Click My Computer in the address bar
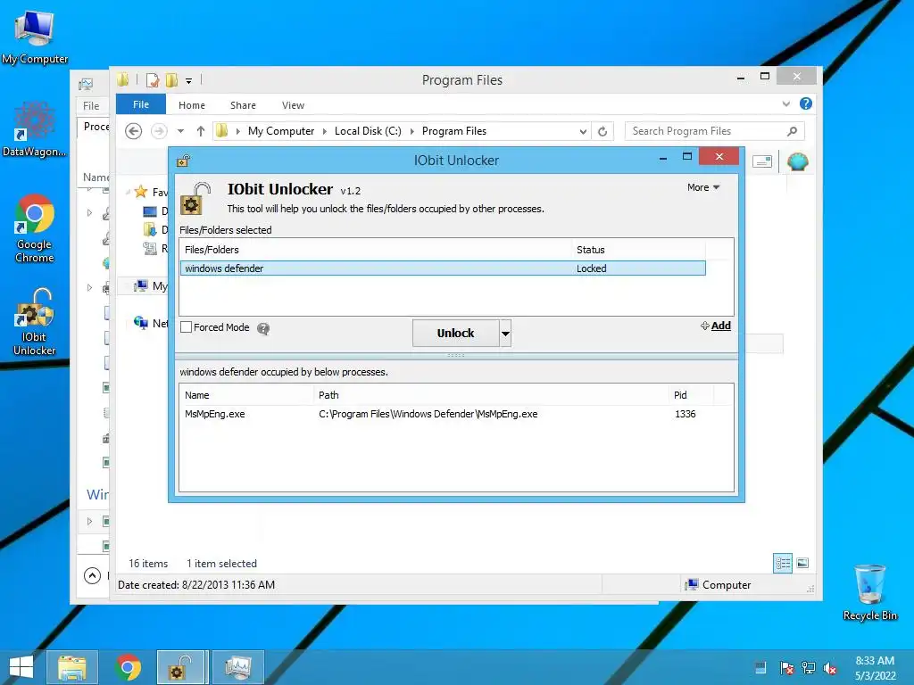This screenshot has height=685, width=914. pos(281,131)
